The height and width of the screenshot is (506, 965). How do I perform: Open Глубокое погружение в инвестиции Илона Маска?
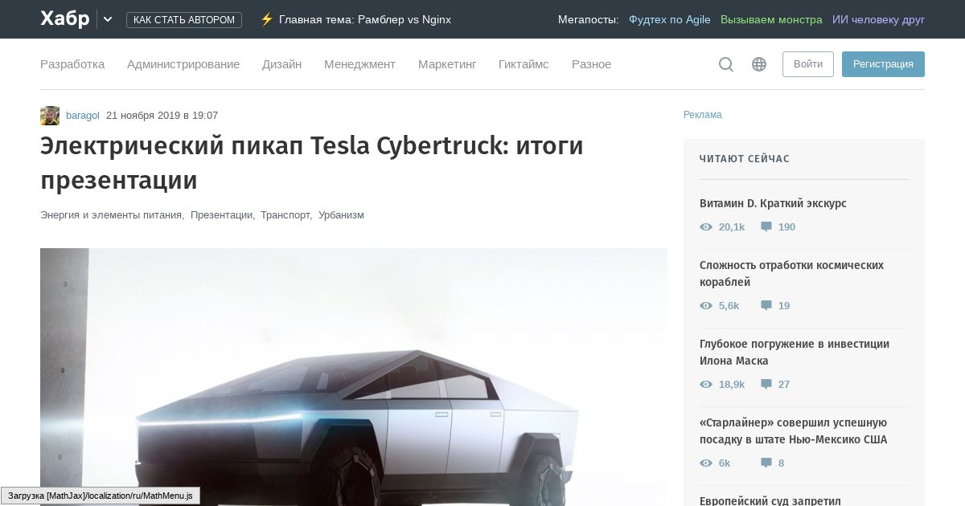click(795, 353)
